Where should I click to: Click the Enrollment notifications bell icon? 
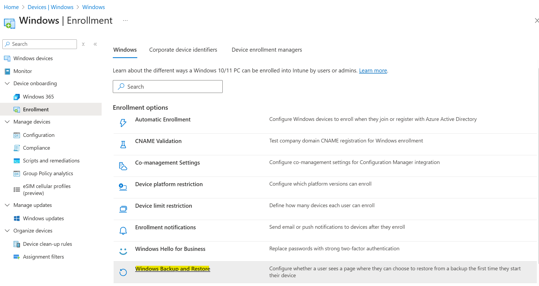tap(123, 230)
